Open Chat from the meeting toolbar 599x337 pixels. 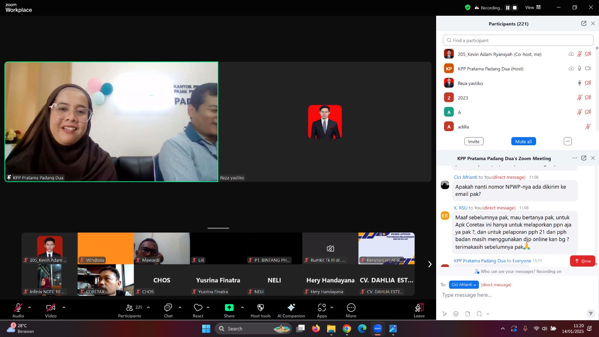pos(168,308)
